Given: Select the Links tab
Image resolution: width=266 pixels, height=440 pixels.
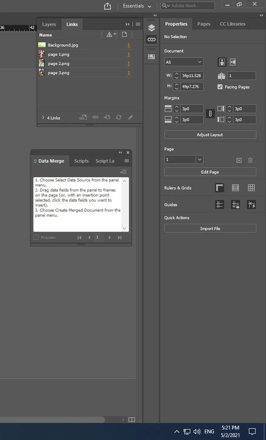Looking at the screenshot, I should pos(72,24).
